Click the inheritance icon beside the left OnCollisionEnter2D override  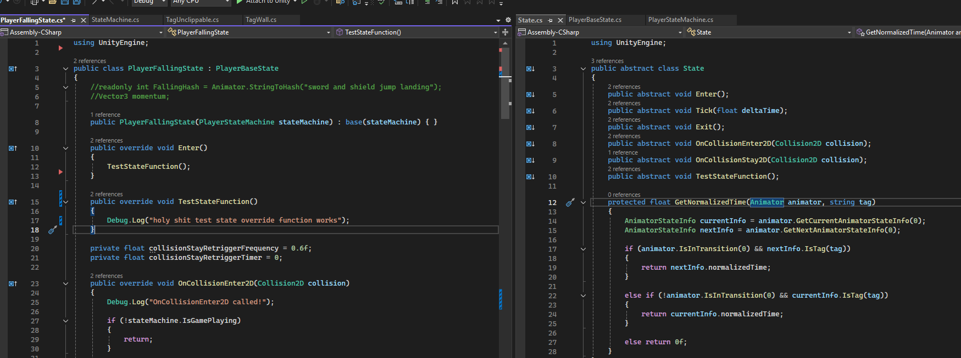point(13,283)
